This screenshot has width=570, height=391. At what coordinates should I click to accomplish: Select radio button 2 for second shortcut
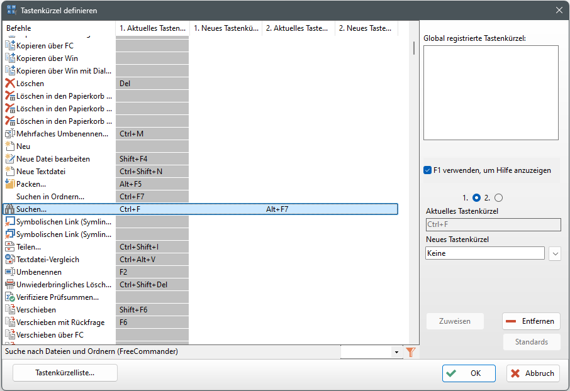pos(498,198)
